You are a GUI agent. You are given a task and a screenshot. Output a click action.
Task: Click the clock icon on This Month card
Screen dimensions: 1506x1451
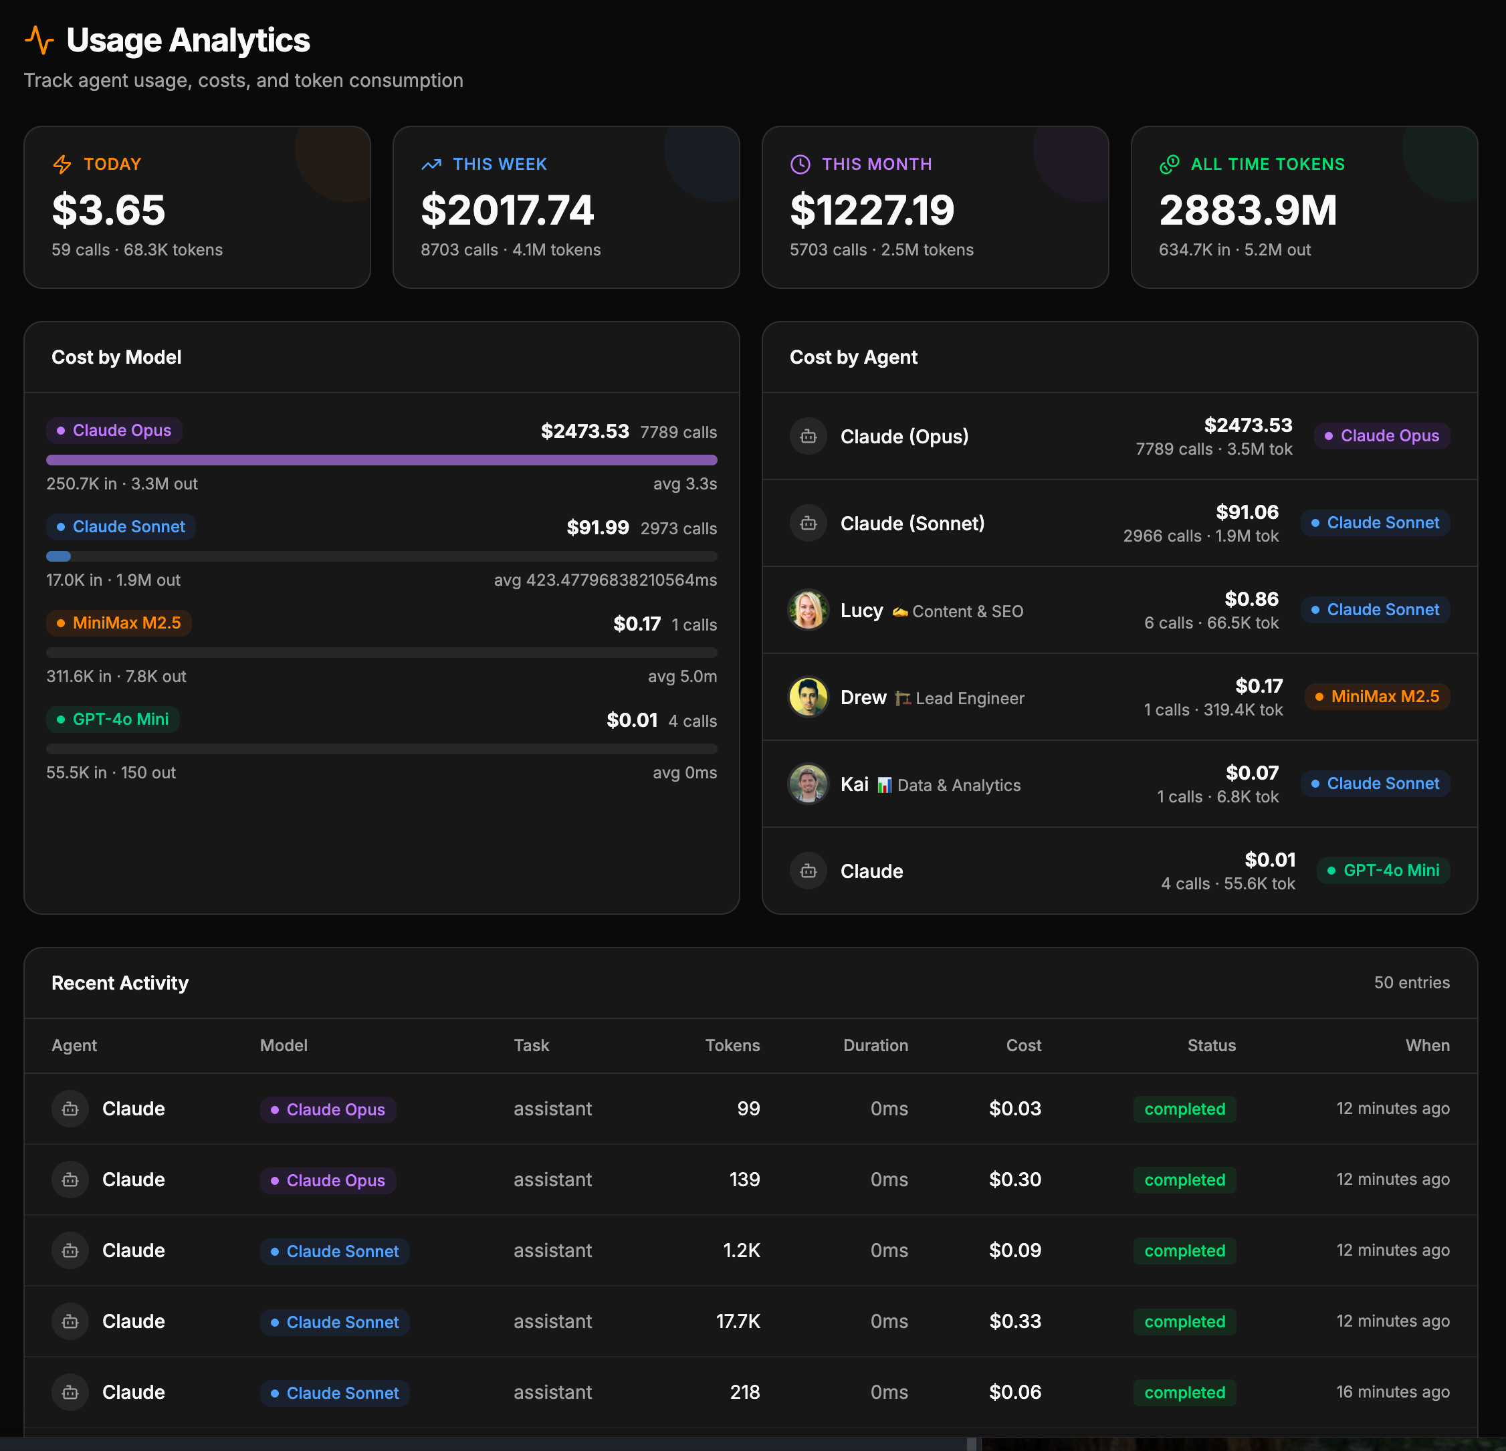[x=800, y=164]
